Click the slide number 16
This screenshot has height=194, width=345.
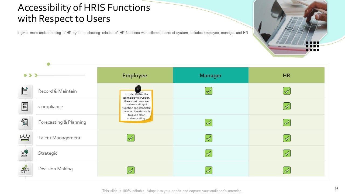pyautogui.click(x=336, y=189)
